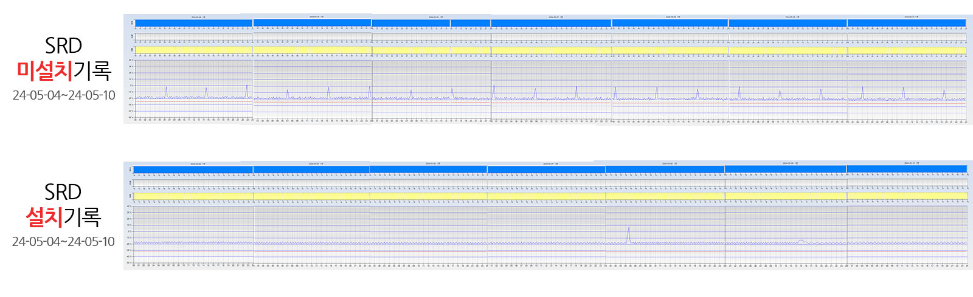Click the 'SRD' heading above '미설치기록'
Screen dimensions: 973x297
coord(63,46)
